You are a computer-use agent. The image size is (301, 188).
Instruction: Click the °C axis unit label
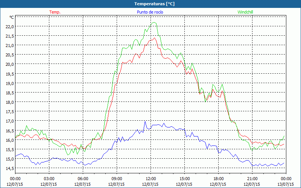click(x=12, y=17)
